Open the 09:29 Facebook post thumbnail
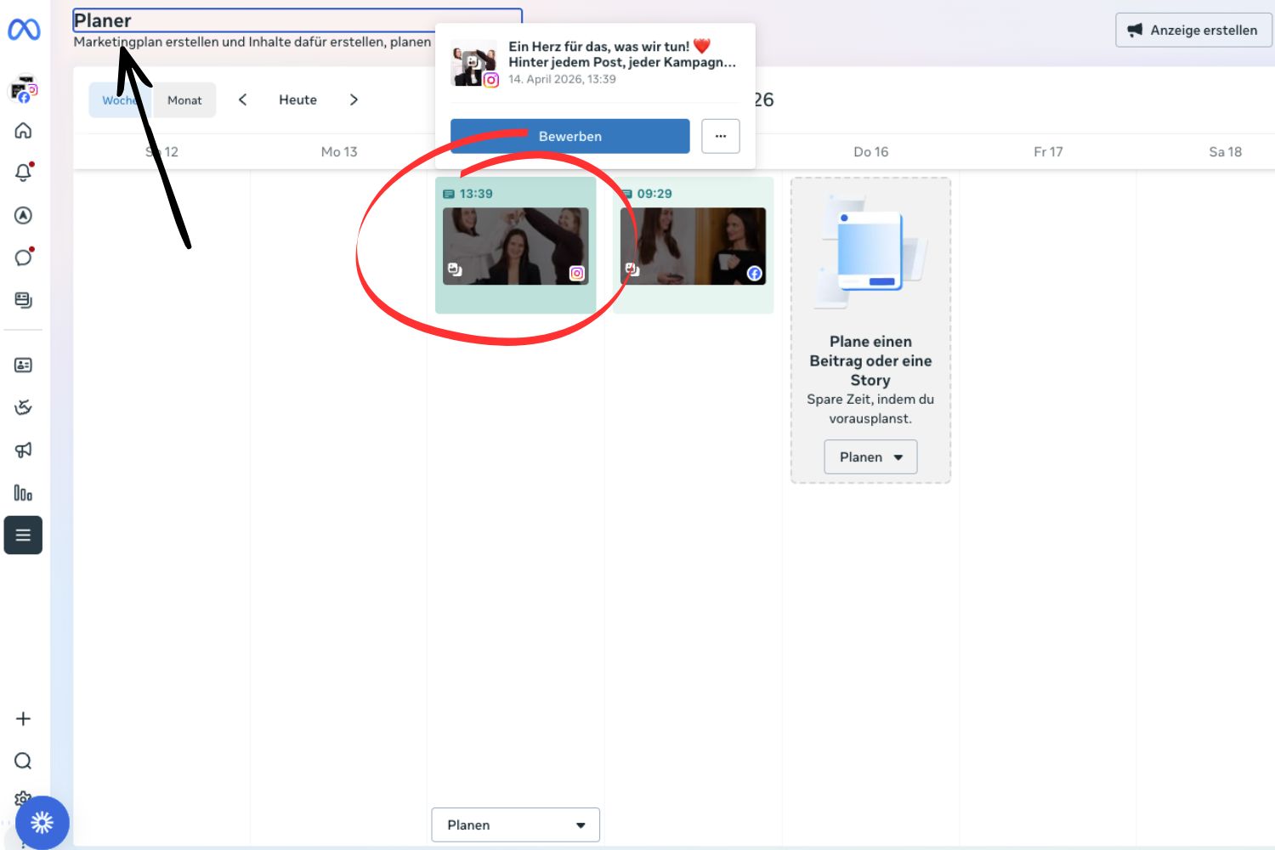This screenshot has width=1275, height=850. point(693,246)
